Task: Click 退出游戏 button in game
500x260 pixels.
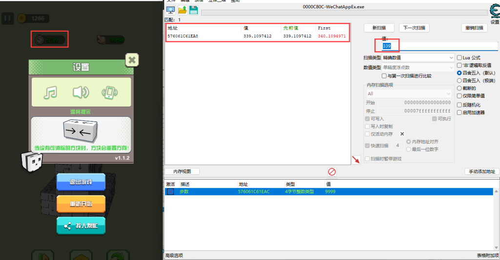Action: tap(81, 182)
